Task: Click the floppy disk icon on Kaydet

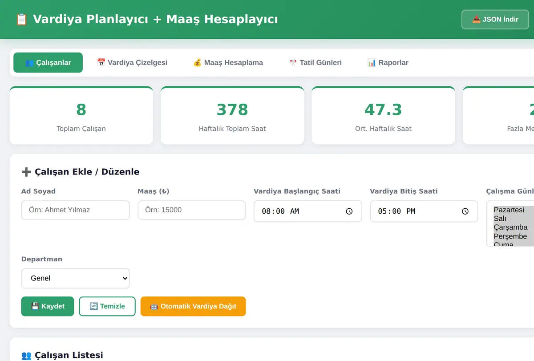Action: click(35, 306)
